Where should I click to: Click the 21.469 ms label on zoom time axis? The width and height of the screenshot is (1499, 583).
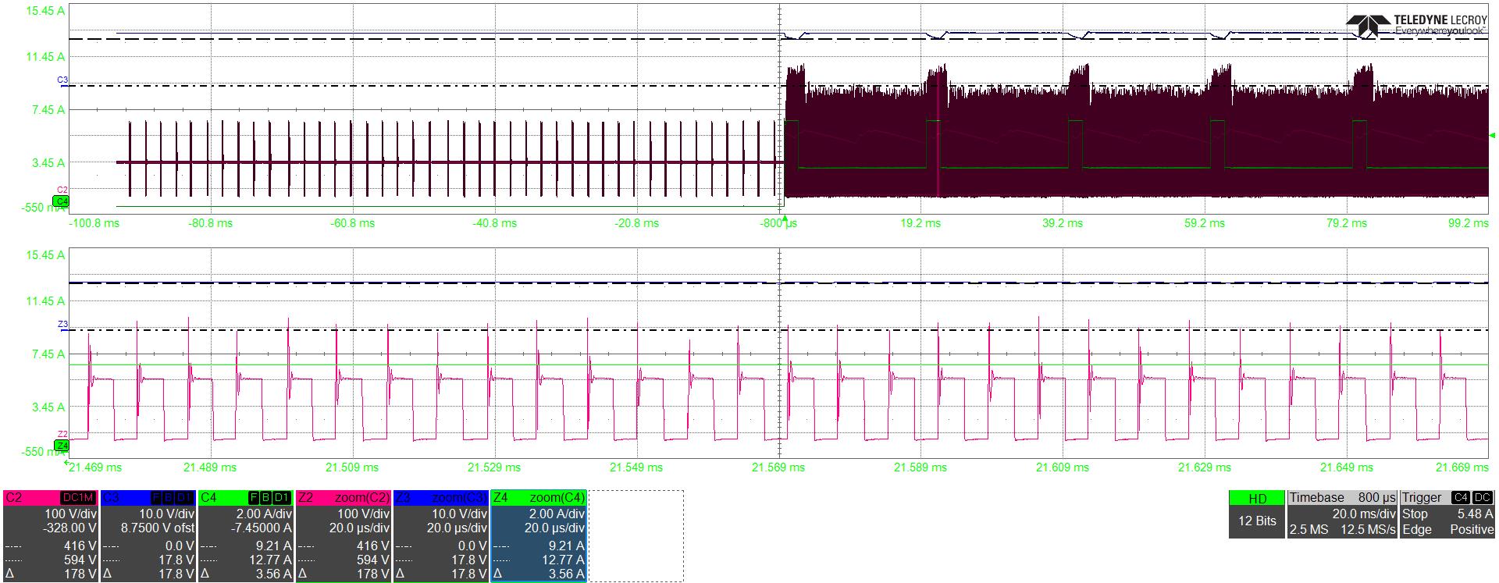(x=94, y=467)
